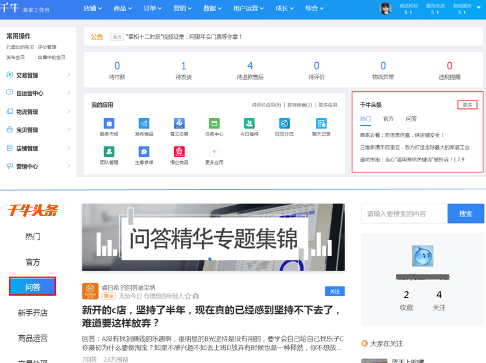Open the 普云交易 app

click(179, 123)
